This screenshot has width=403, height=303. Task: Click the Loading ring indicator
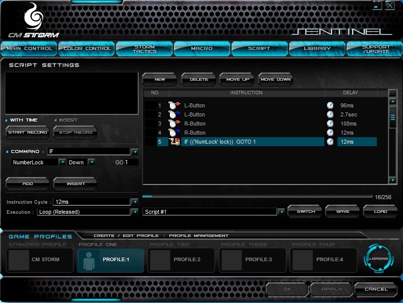[379, 259]
